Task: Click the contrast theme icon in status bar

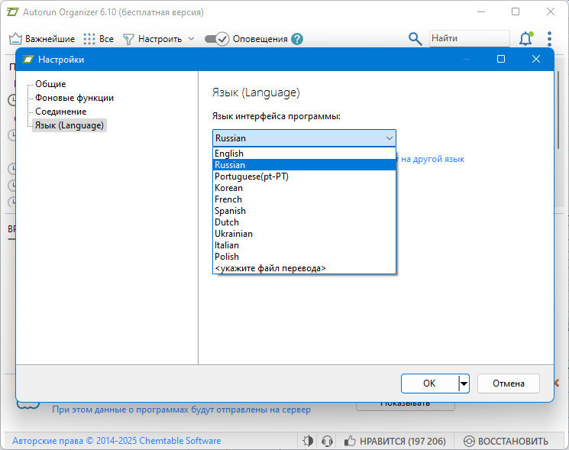Action: coord(308,441)
